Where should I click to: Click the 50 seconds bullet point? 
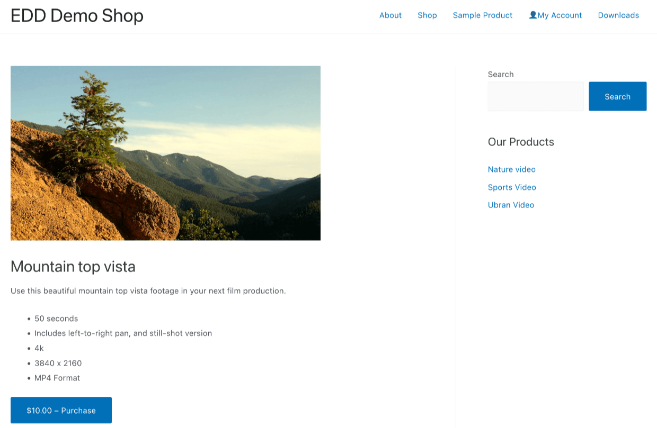point(56,318)
